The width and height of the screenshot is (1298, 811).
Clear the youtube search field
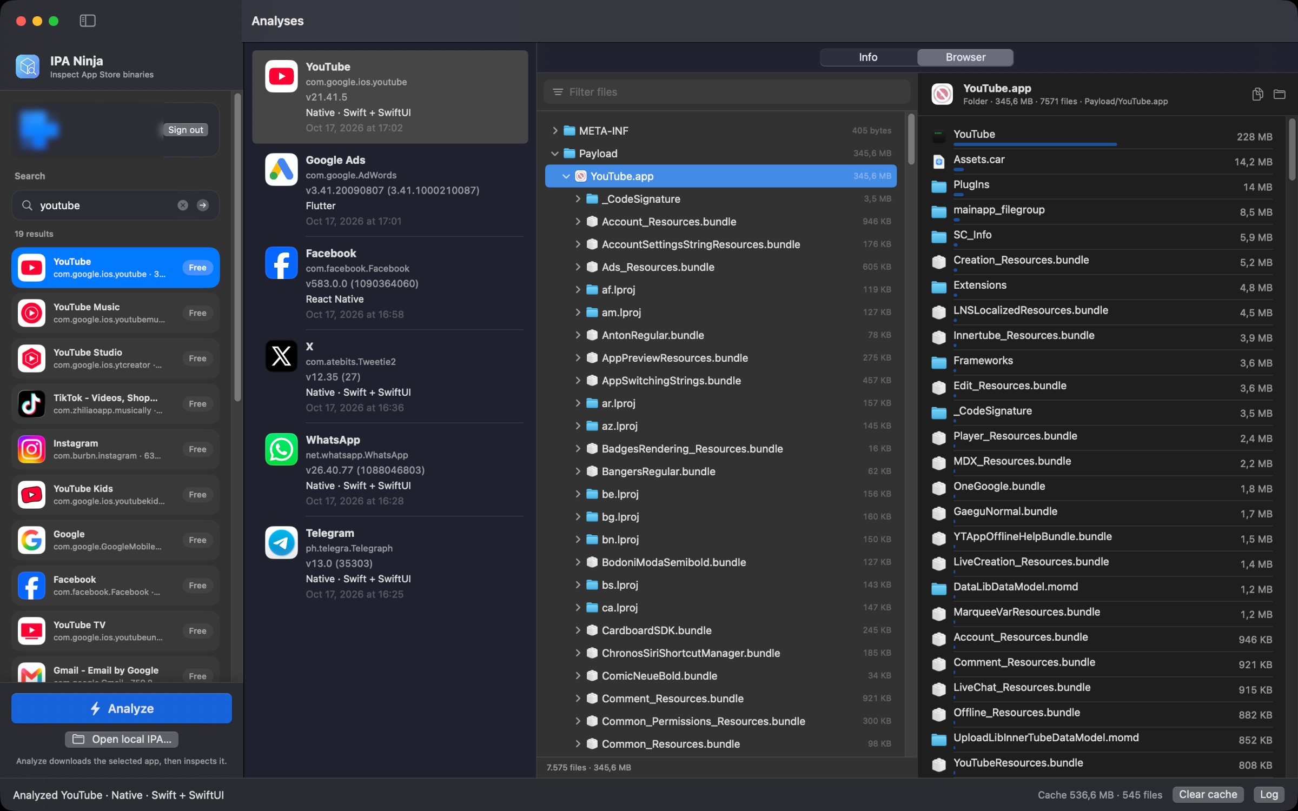click(183, 205)
